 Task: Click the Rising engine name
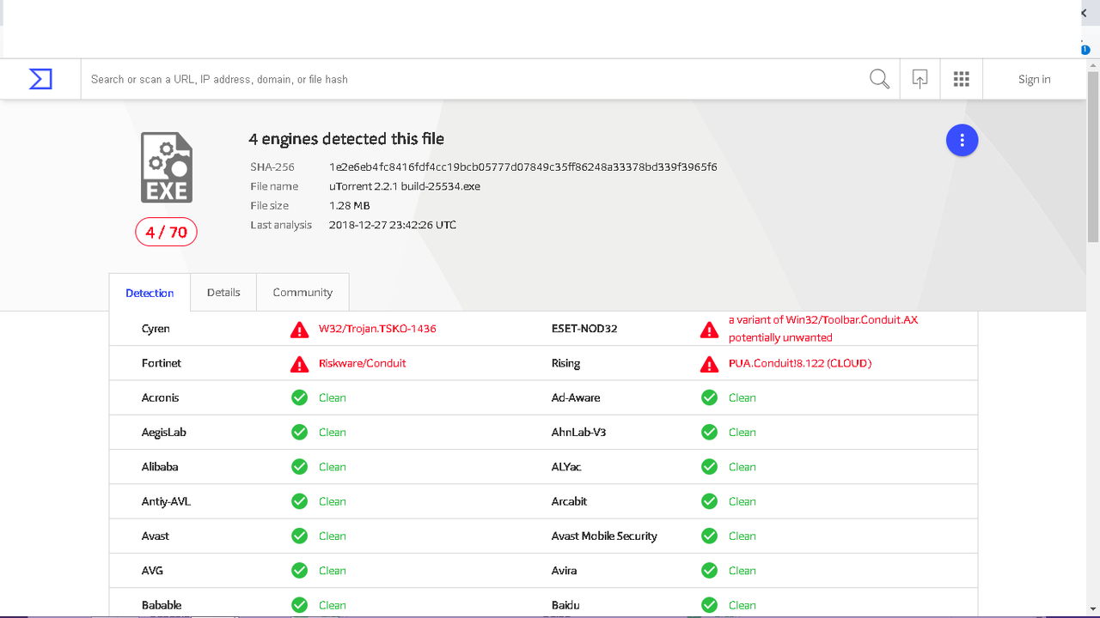coord(565,363)
